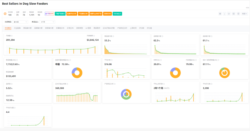Switch to the 市场概况 tab
This screenshot has height=131, width=250.
coord(8,28)
